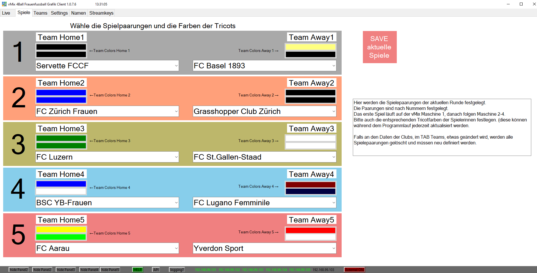Toggle the logging? button
This screenshot has width=537, height=273.
177,270
